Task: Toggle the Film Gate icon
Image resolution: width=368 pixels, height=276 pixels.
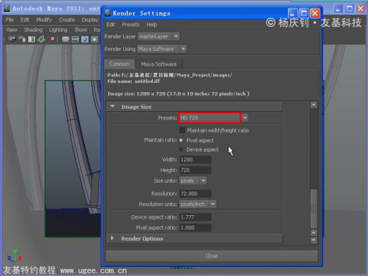Action: click(75, 39)
